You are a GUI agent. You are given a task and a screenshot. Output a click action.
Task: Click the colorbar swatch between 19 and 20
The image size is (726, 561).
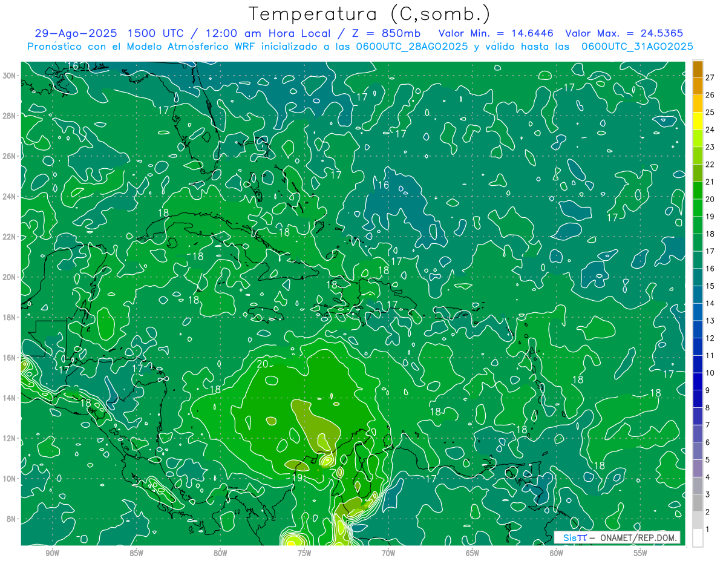698,208
